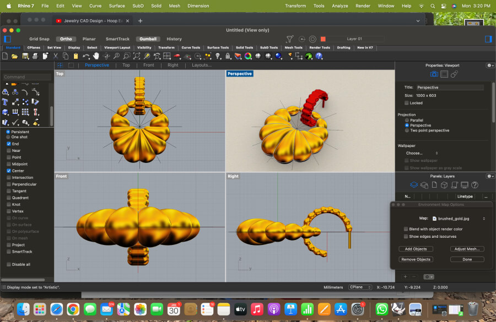The width and height of the screenshot is (496, 322).
Task: Click the Undo arrow icon
Action: [86, 56]
